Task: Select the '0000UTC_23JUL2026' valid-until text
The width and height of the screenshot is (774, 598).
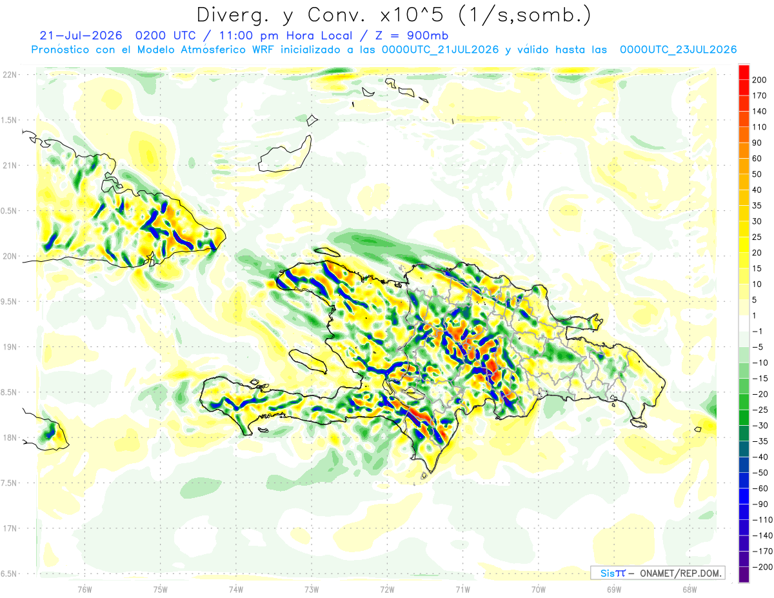Action: point(678,50)
